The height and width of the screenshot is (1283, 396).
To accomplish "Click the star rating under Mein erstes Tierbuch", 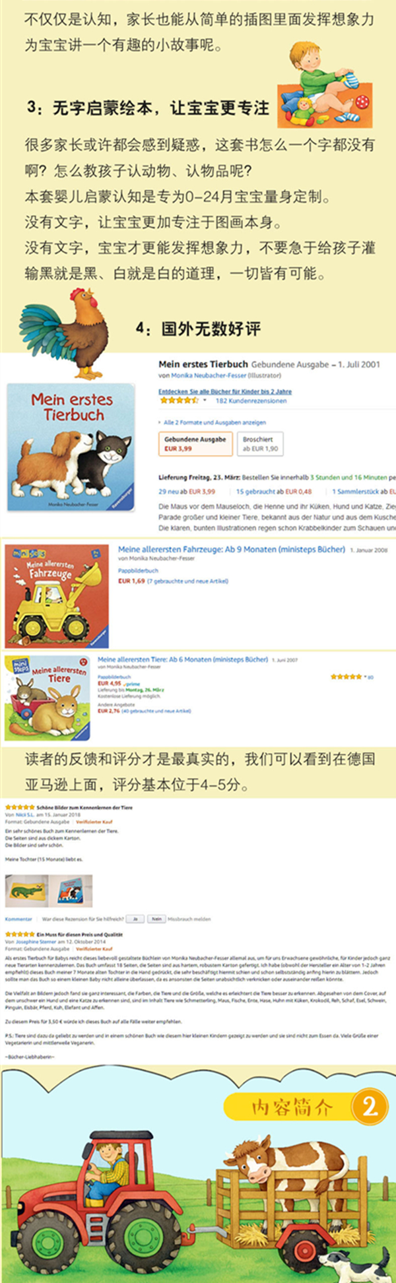I will pos(178,400).
